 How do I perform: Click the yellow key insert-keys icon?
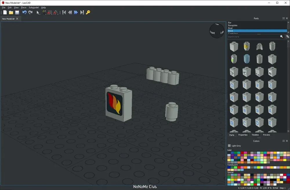(x=88, y=12)
